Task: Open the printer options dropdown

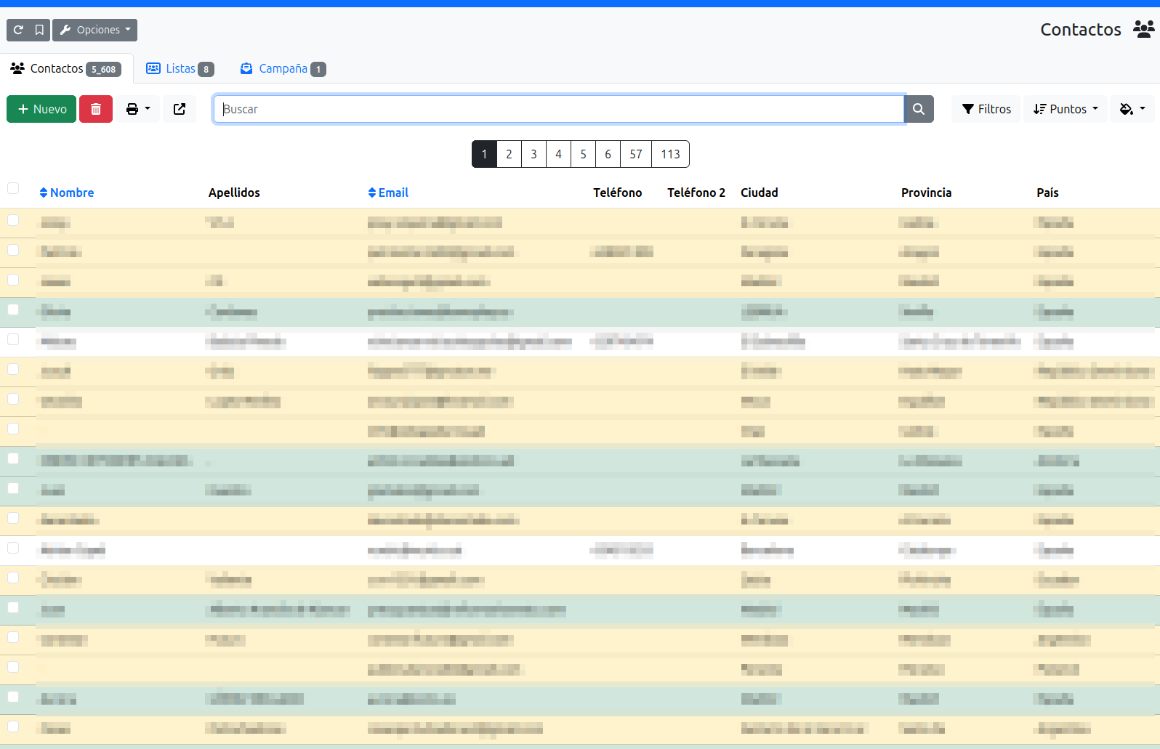Action: click(138, 109)
